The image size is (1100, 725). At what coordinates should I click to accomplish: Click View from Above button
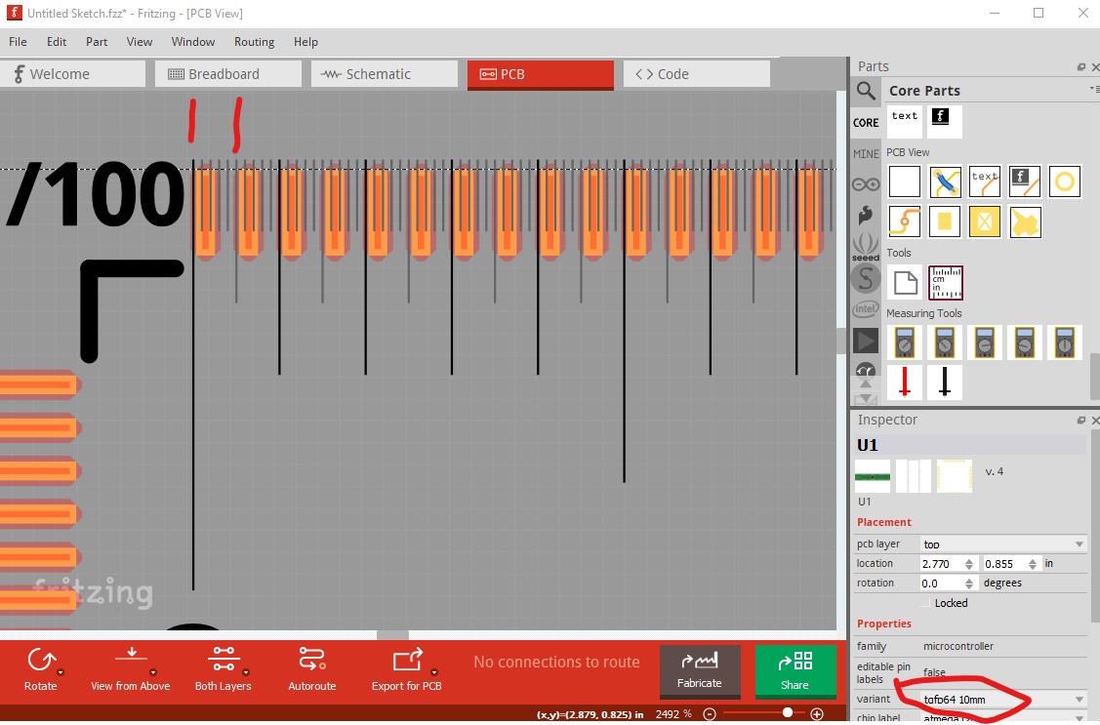tap(131, 669)
